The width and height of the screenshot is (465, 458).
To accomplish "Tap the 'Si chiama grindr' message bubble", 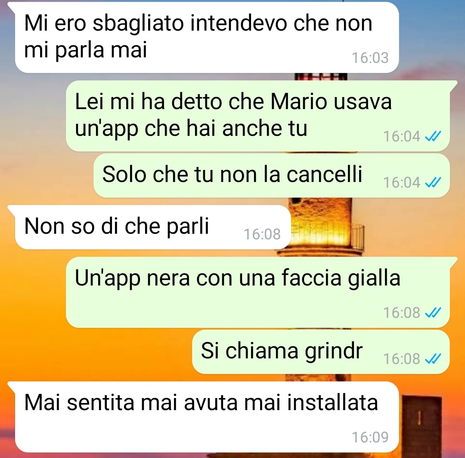I will [x=321, y=351].
